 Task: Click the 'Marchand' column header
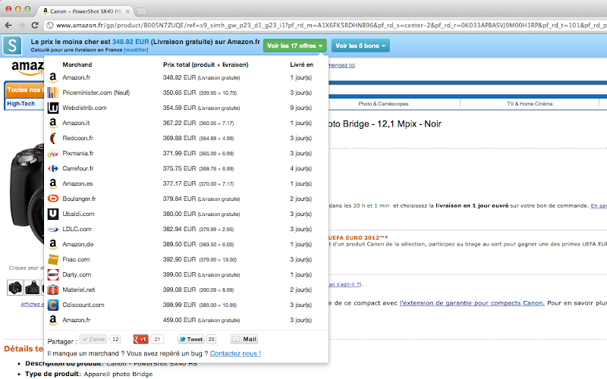(77, 64)
